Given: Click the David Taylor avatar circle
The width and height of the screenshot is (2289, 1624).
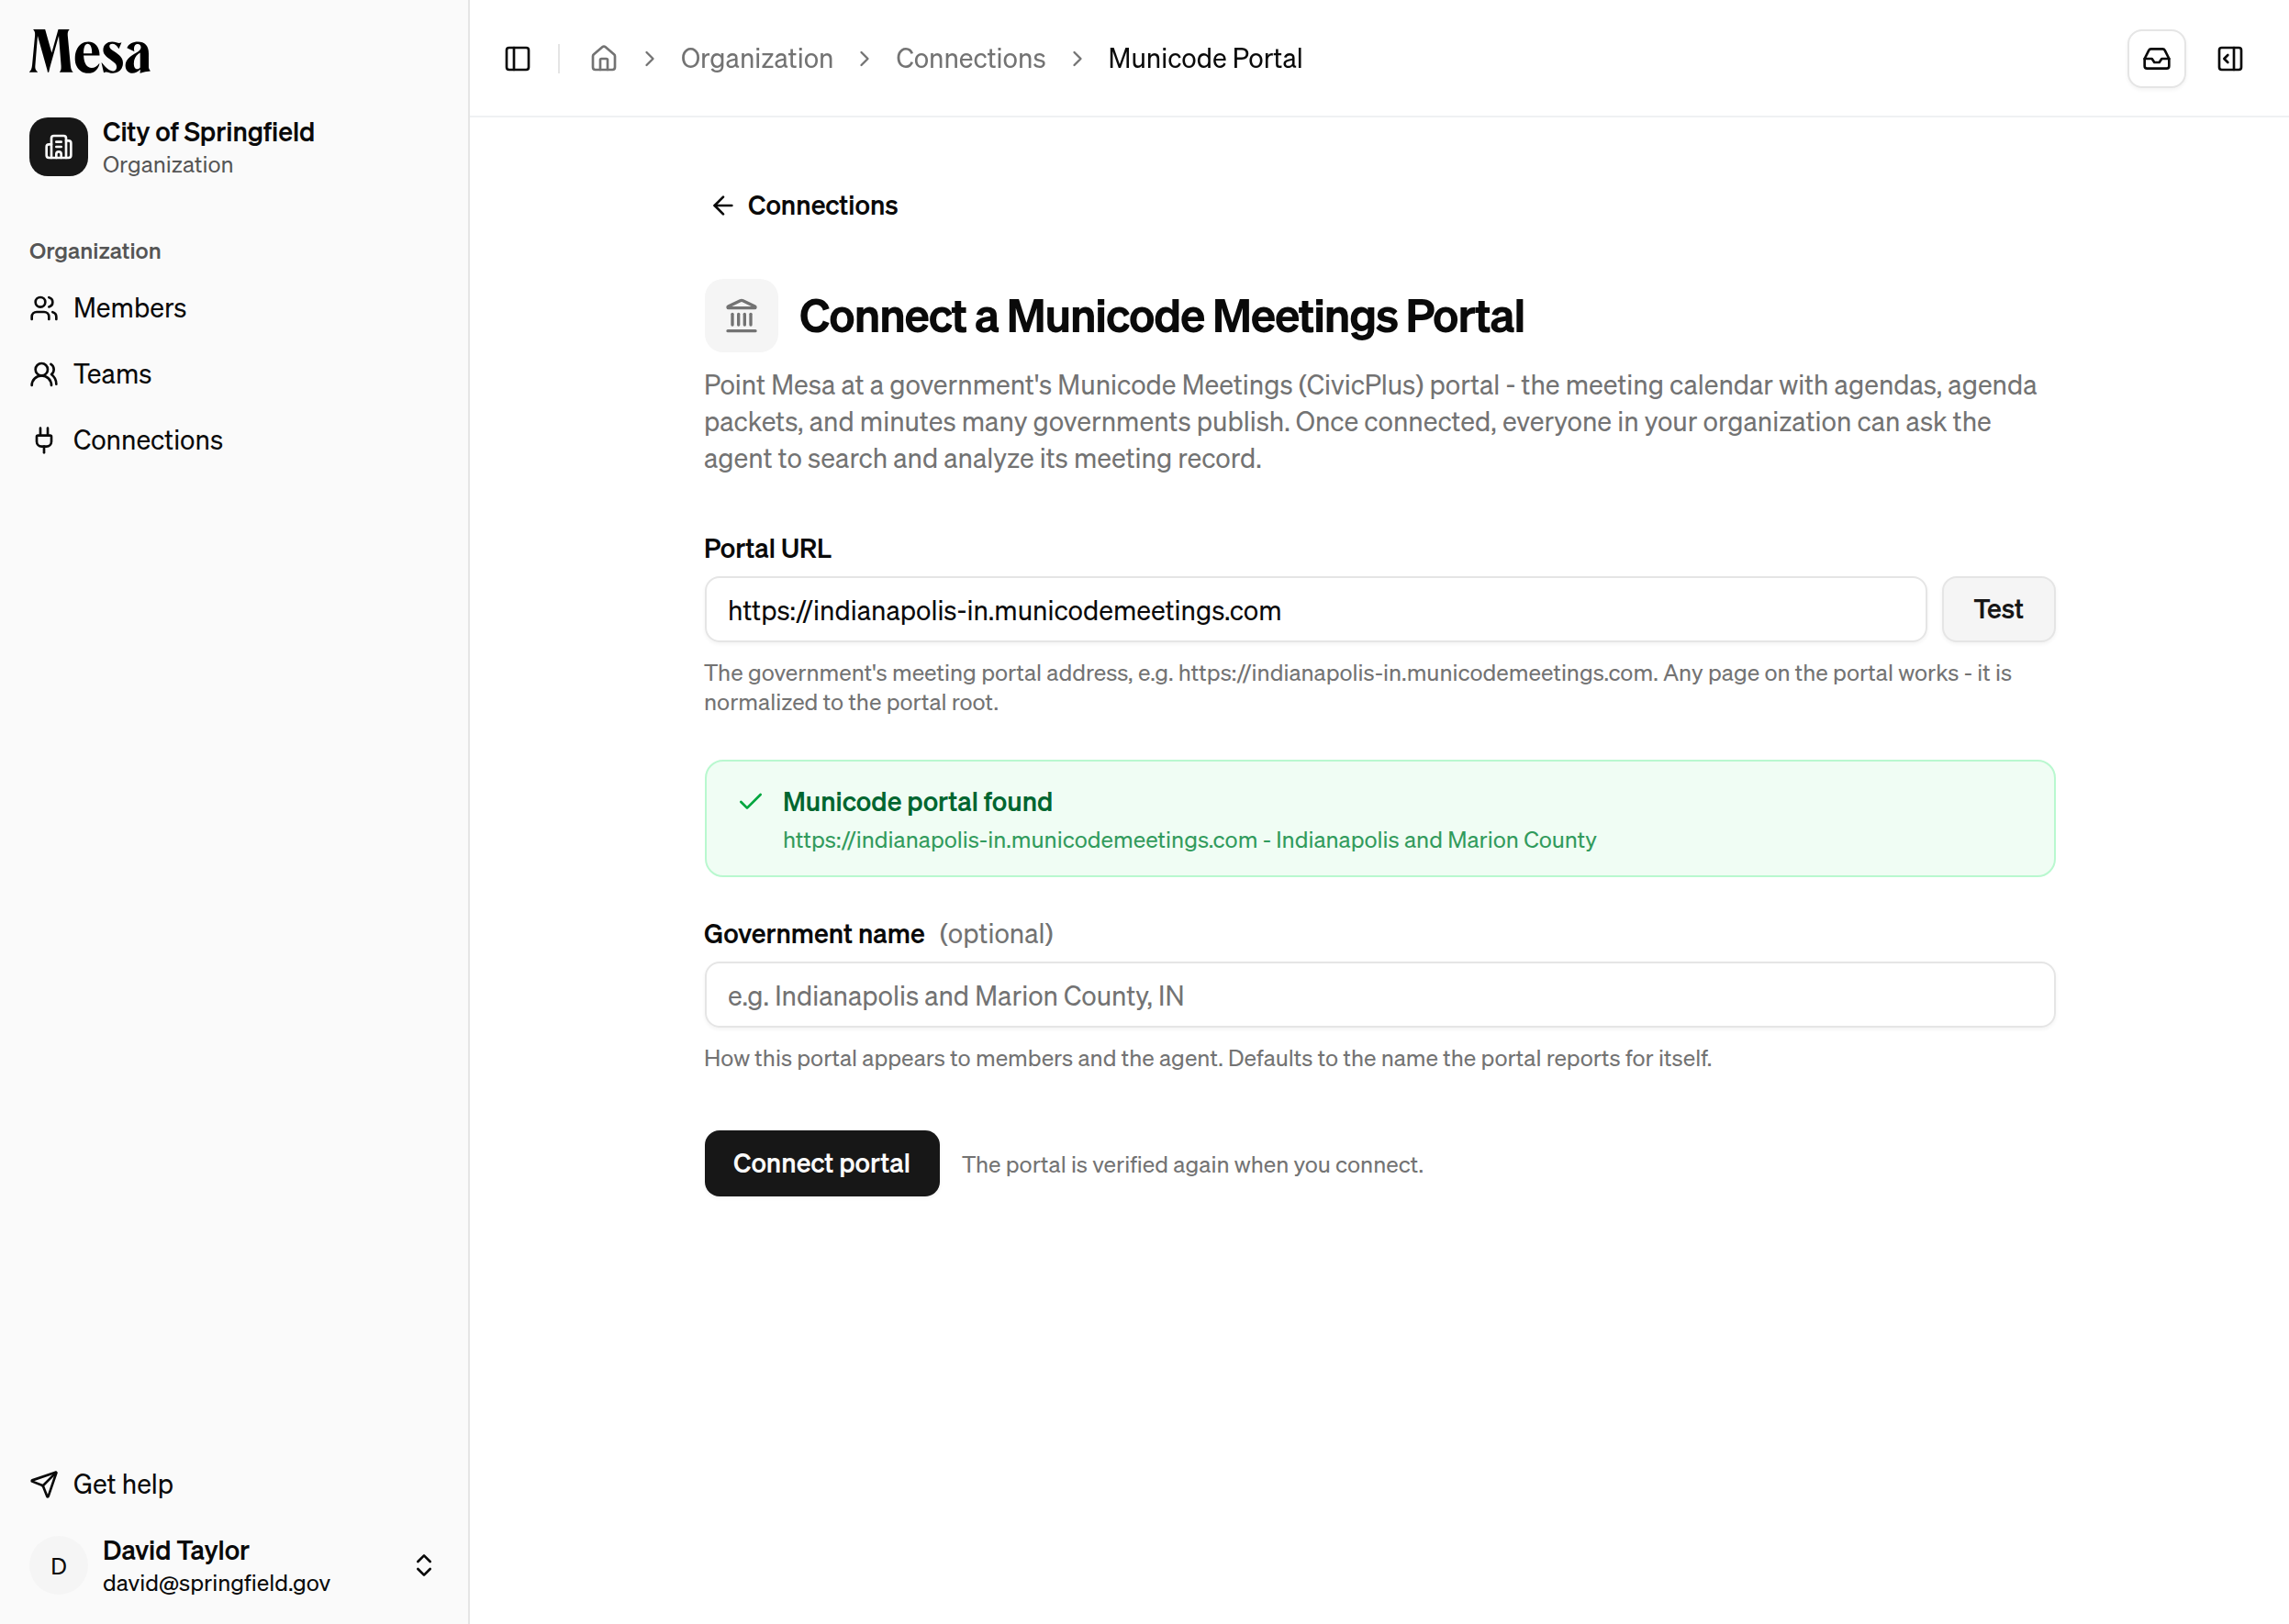Looking at the screenshot, I should 58,1565.
